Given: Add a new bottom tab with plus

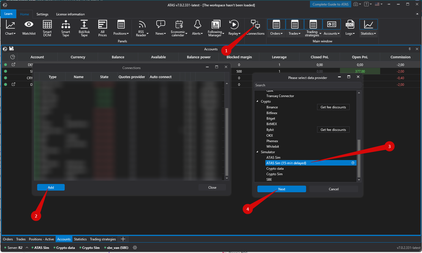Looking at the screenshot, I should point(123,239).
